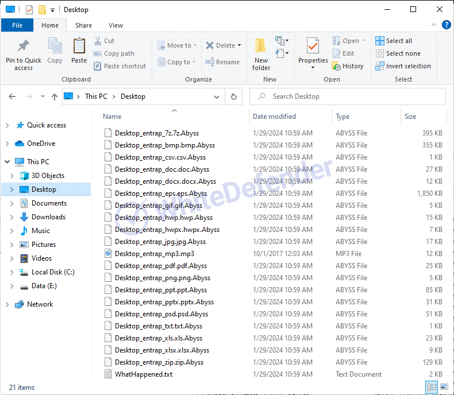Screen dimensions: 454x395
Task: Click title bar Properties checkmark icon
Action: click(29, 10)
